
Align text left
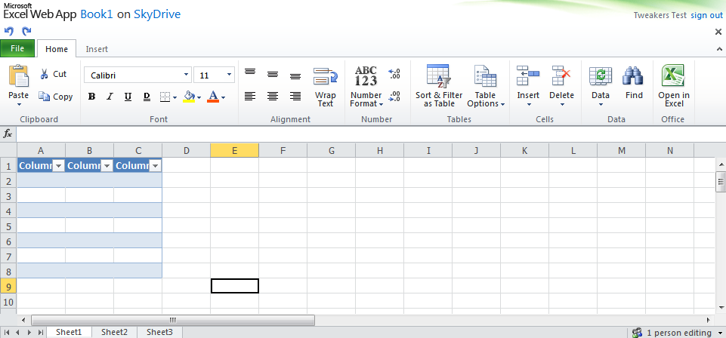tap(250, 96)
